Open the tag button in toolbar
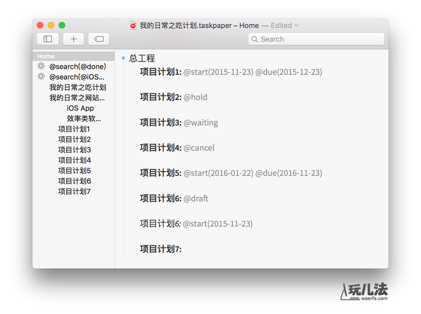This screenshot has height=314, width=421. [99, 39]
